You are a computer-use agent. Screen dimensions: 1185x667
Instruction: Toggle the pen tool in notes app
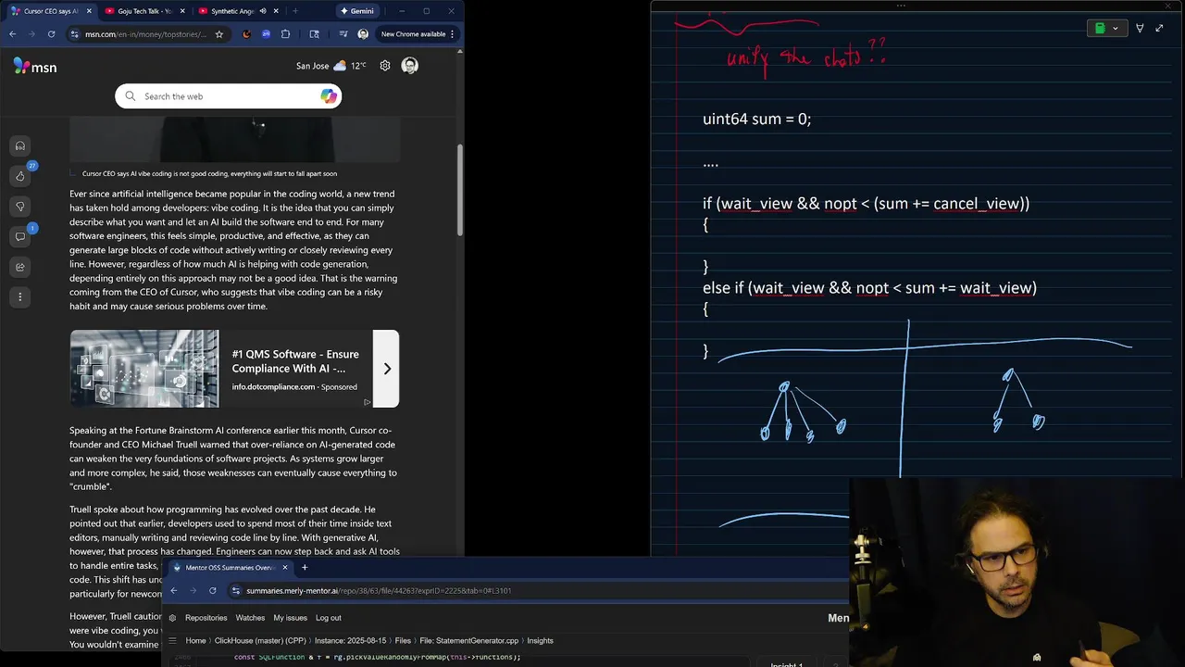click(1140, 29)
